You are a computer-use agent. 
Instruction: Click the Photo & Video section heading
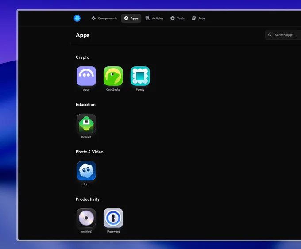click(x=89, y=152)
